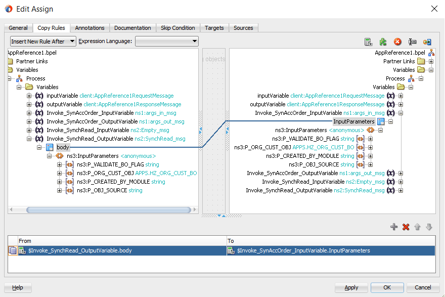
Task: Delete selected copy rule with red X
Action: coord(406,227)
